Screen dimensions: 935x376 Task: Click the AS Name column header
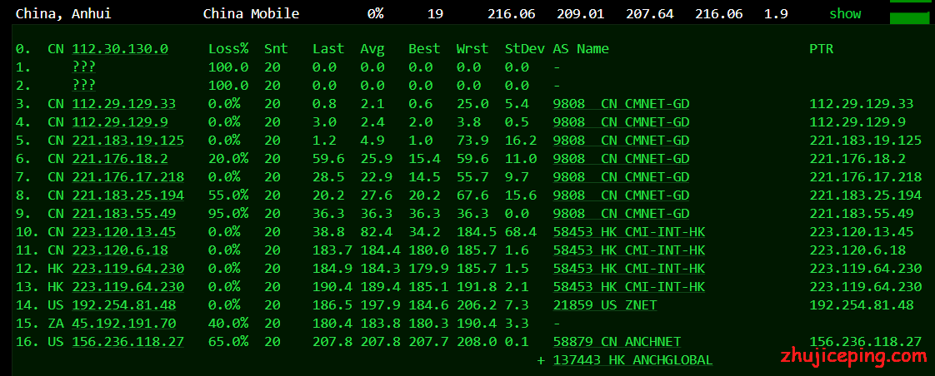pyautogui.click(x=581, y=49)
